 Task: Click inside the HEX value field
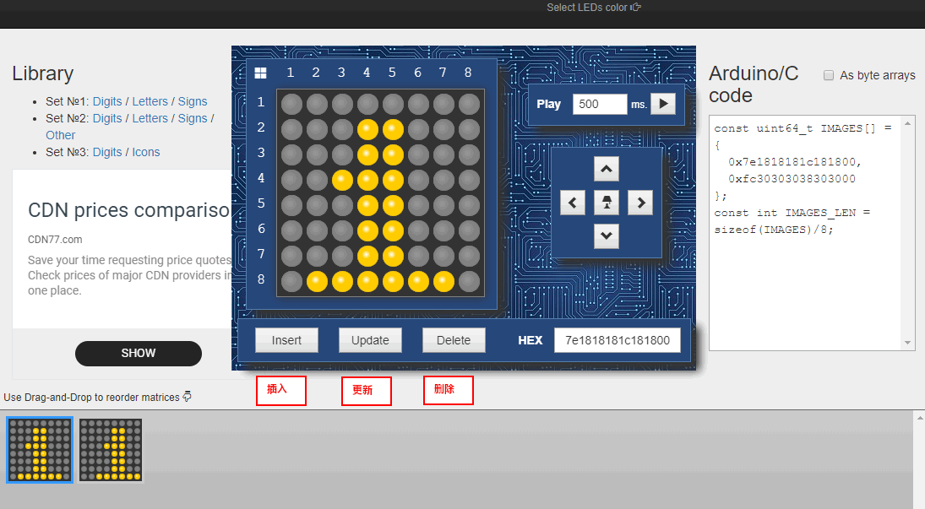tap(616, 339)
